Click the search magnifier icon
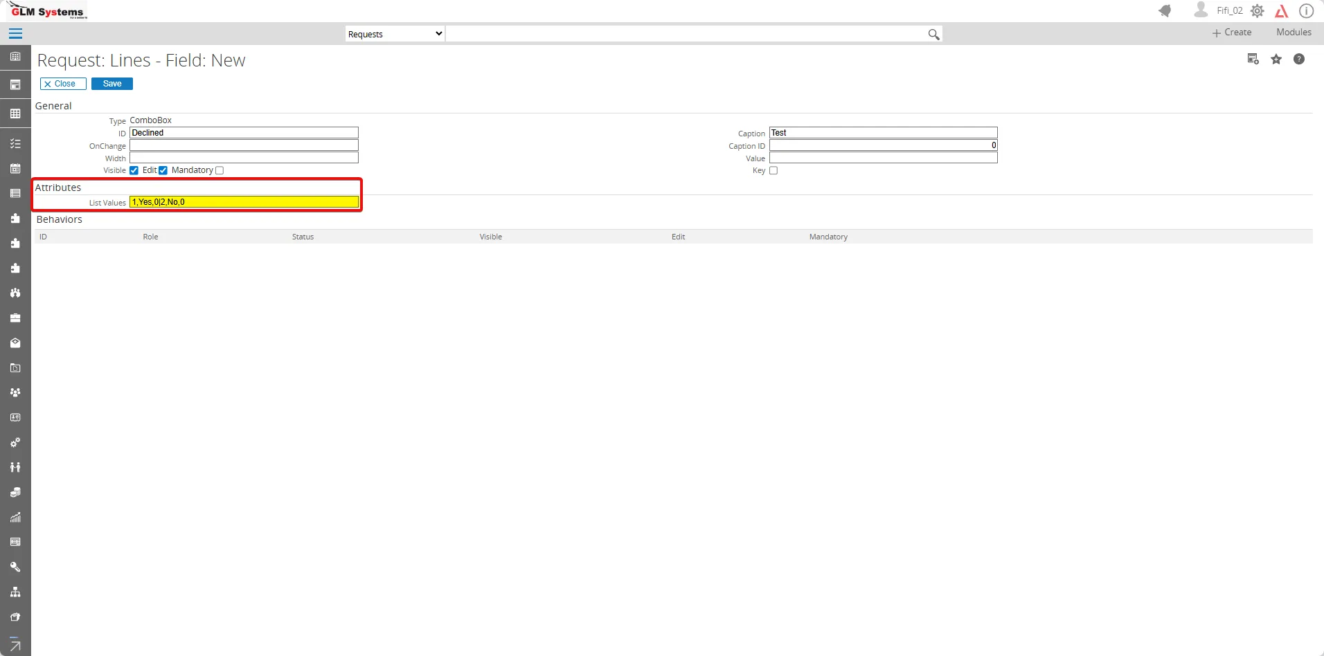 point(933,35)
